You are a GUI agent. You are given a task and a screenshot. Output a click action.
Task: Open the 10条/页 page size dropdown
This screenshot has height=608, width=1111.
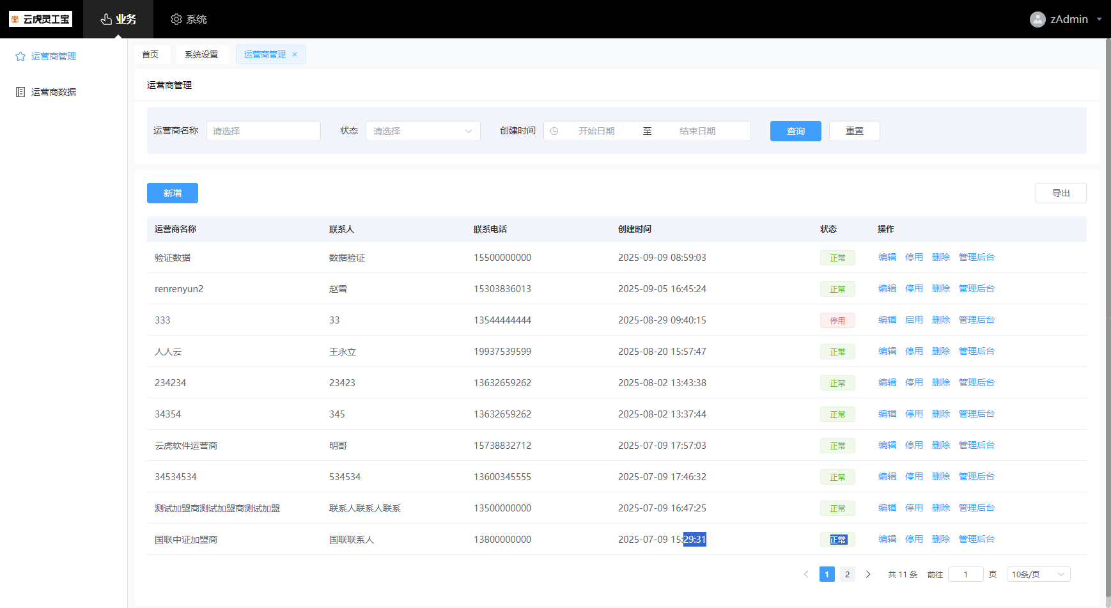tap(1038, 574)
